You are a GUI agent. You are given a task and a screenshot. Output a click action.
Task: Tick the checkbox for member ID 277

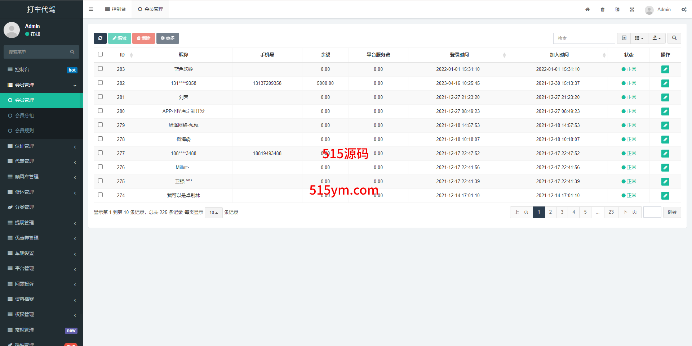[x=101, y=153]
